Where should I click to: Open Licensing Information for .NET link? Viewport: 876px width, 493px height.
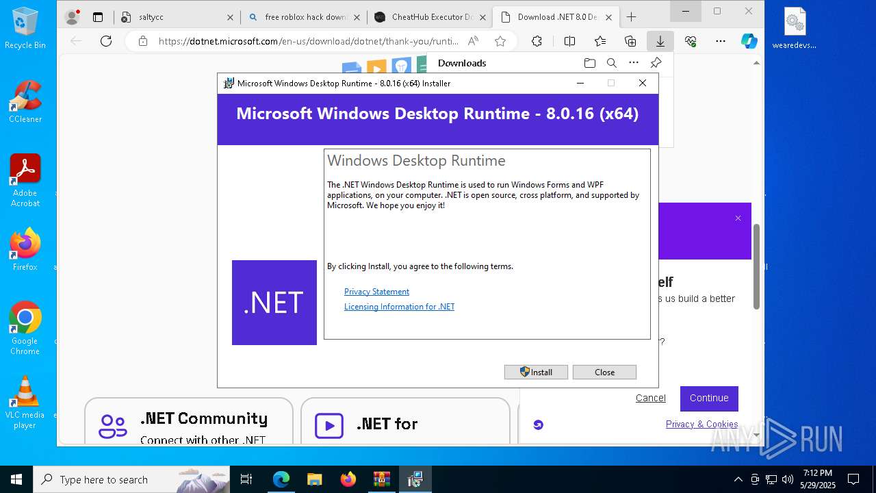[399, 307]
